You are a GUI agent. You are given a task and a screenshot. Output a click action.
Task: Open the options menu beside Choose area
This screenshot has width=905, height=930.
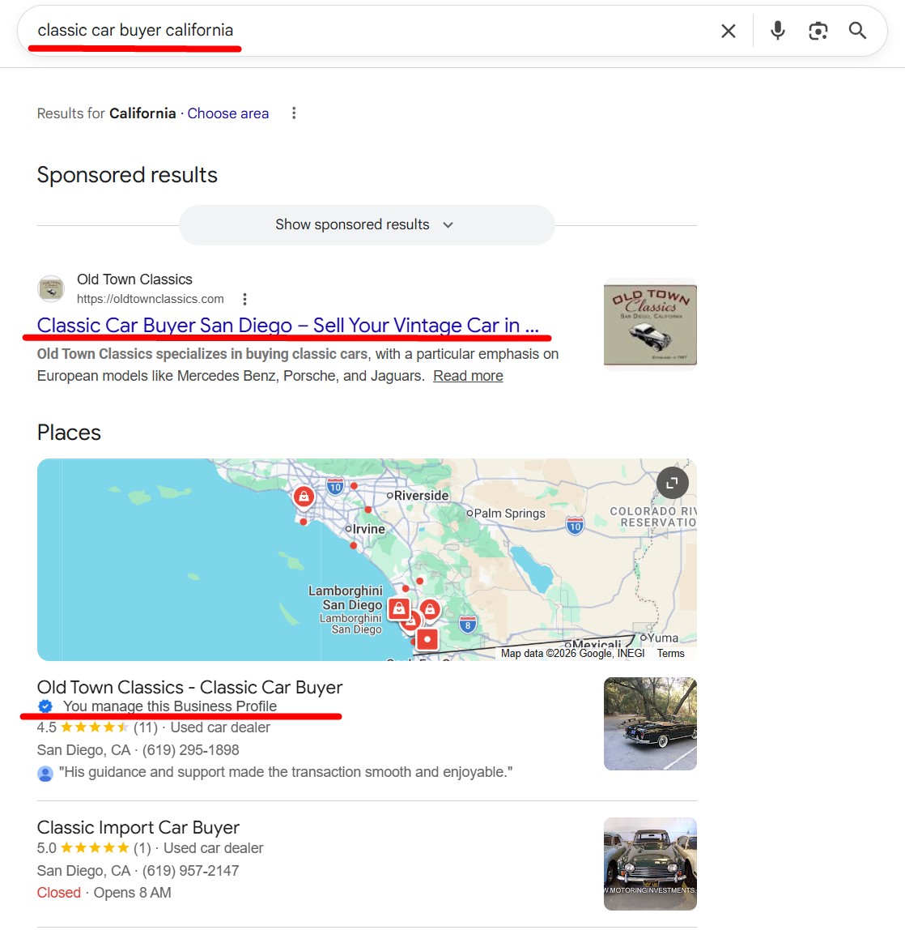click(x=294, y=113)
